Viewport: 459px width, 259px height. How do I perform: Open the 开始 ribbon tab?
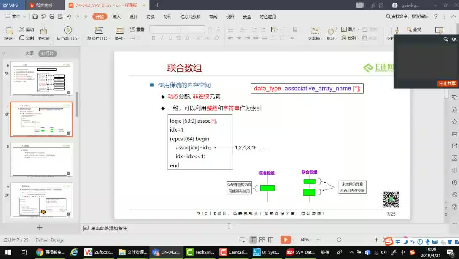coord(100,17)
